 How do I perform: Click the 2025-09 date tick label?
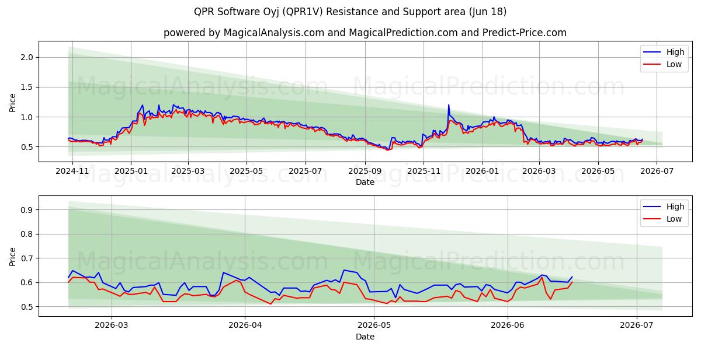click(365, 171)
